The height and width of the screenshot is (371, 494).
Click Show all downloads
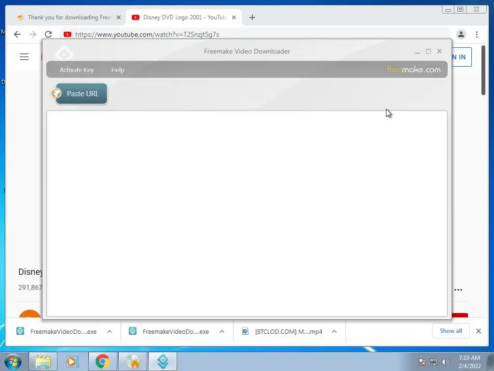(451, 331)
